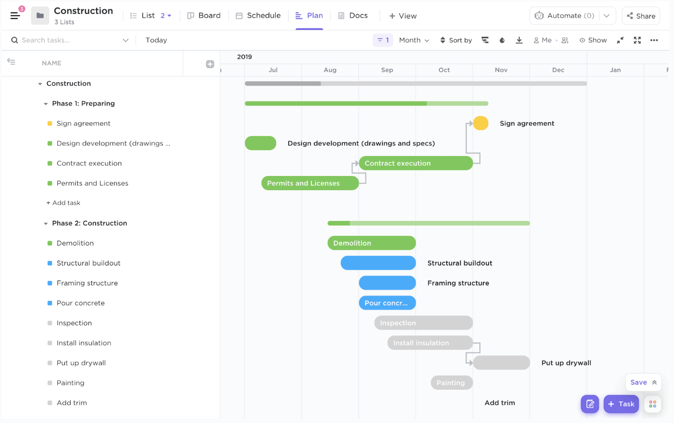Screen dimensions: 674x423
Task: Click the collapse arrows icon
Action: coord(620,40)
